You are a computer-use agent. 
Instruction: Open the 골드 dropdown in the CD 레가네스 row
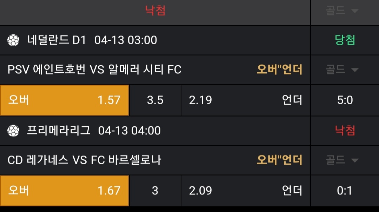(x=345, y=160)
